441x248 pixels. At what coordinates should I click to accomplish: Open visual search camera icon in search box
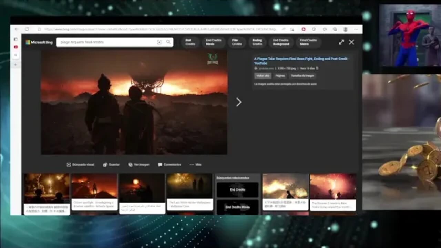[x=159, y=42]
